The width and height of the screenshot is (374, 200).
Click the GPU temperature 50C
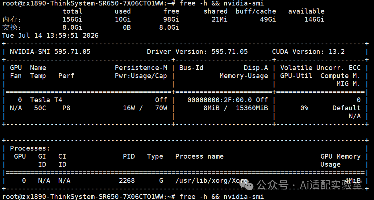pos(40,108)
